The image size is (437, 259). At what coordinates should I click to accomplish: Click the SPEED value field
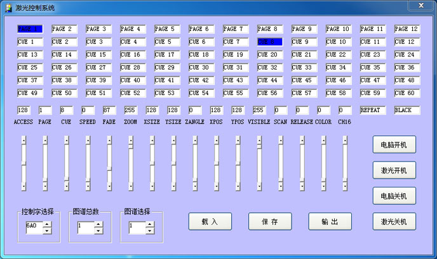pyautogui.click(x=88, y=110)
